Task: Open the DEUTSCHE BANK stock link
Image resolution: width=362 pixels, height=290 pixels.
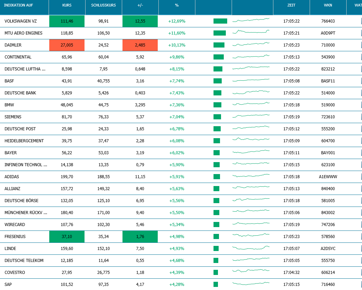Action: [x=20, y=93]
